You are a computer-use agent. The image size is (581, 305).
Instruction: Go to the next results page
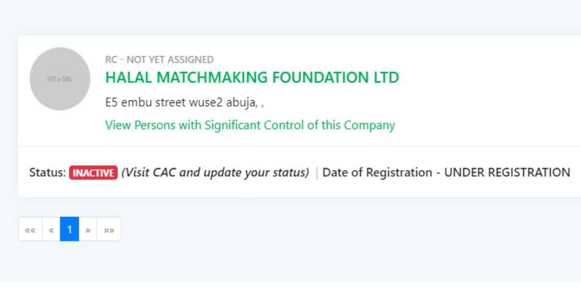point(88,229)
